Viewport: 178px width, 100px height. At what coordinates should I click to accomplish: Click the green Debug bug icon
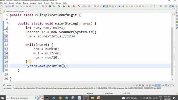click(x=54, y=6)
